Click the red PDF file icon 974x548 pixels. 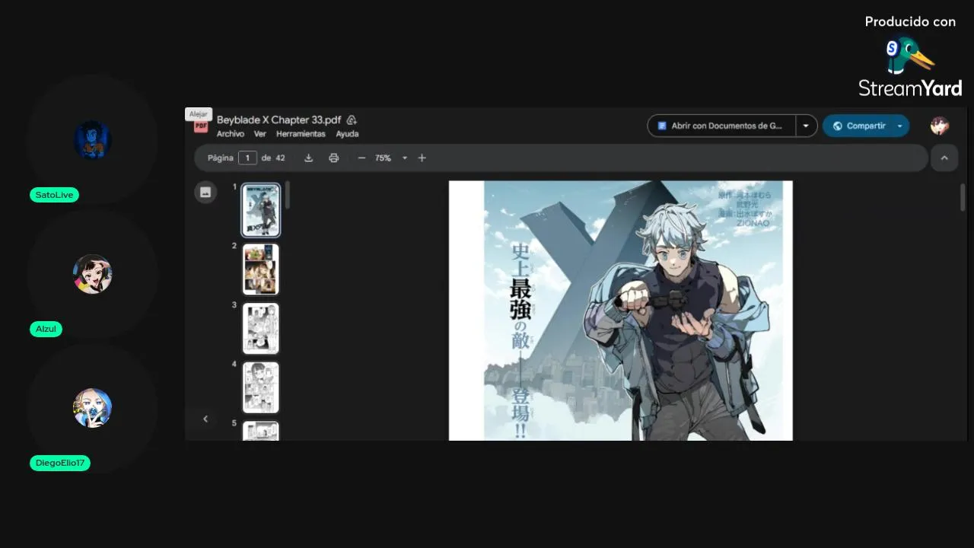(201, 126)
